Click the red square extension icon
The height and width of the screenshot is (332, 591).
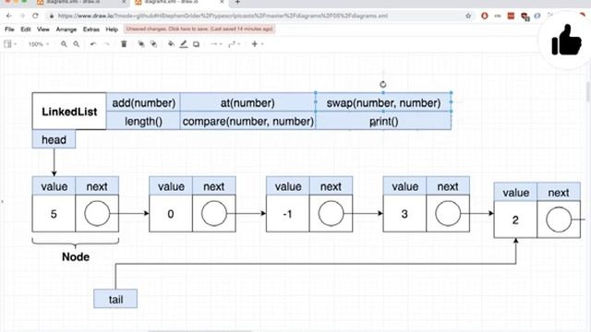511,16
